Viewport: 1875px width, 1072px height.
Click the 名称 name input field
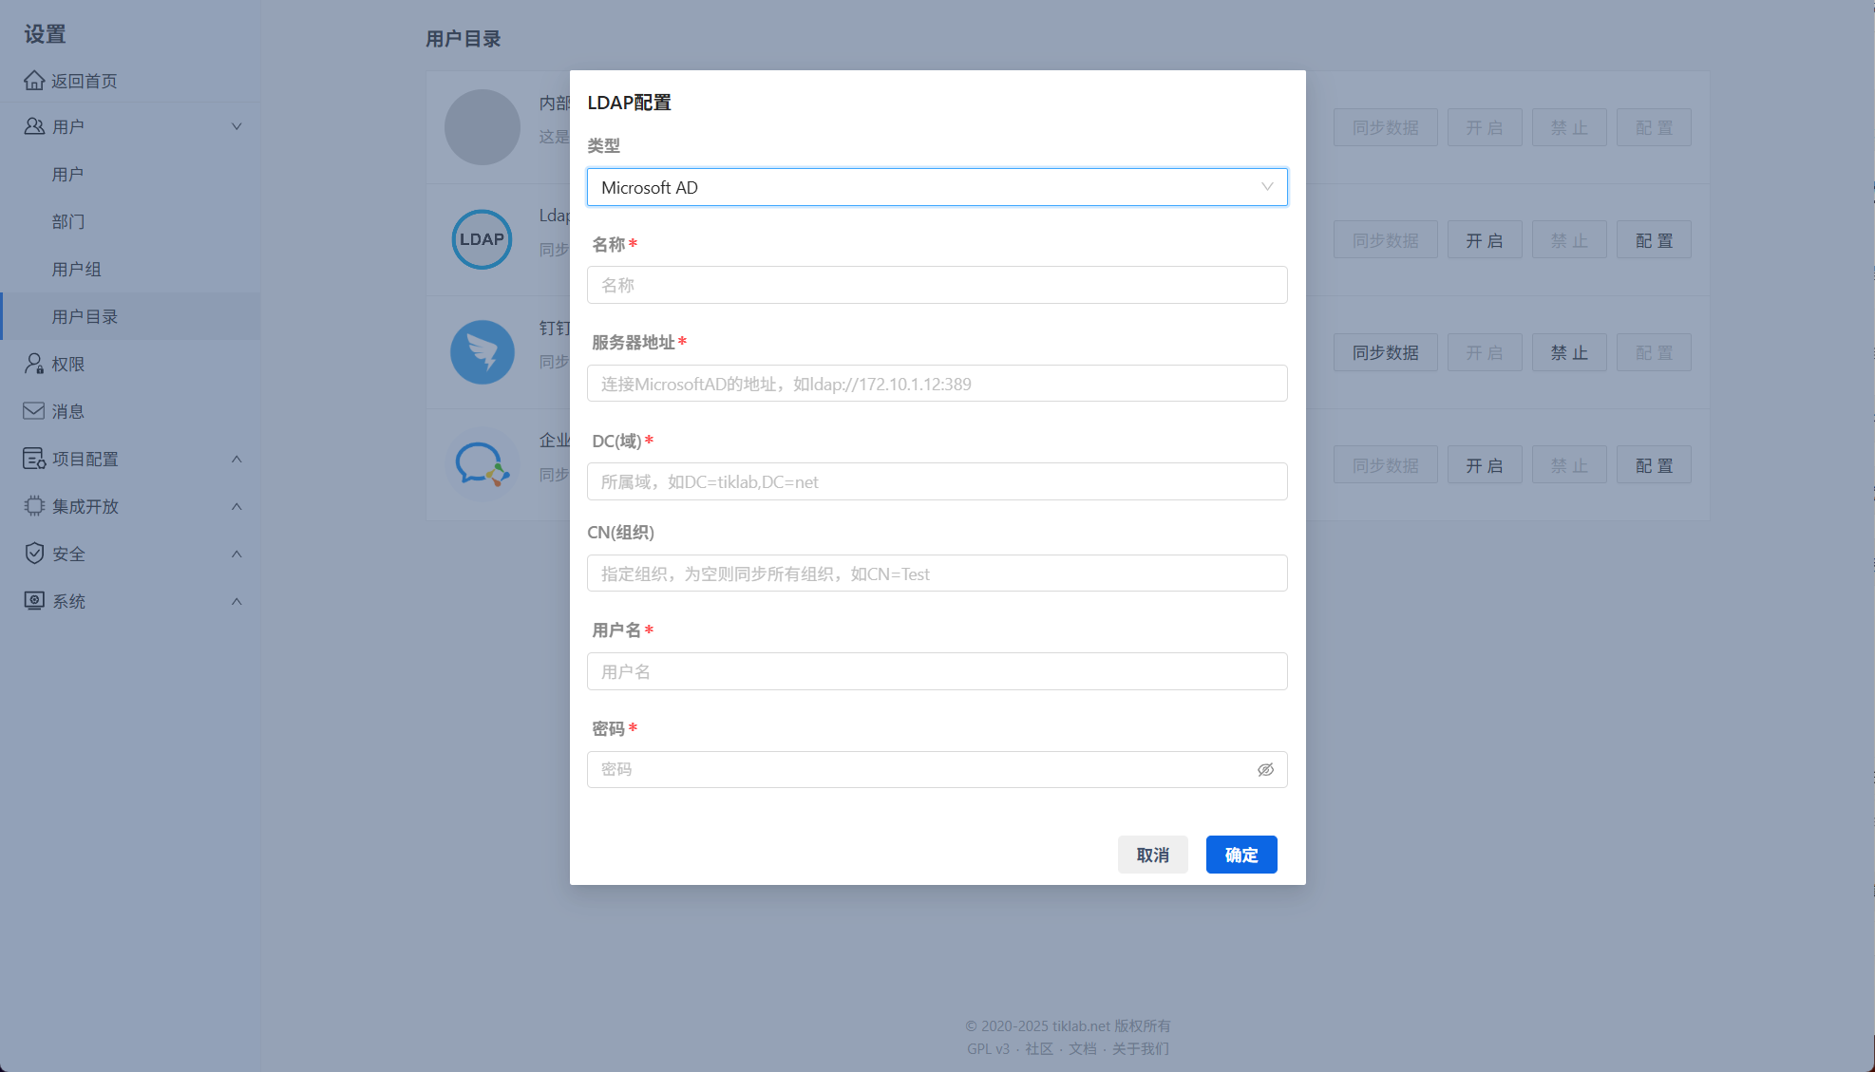937,285
